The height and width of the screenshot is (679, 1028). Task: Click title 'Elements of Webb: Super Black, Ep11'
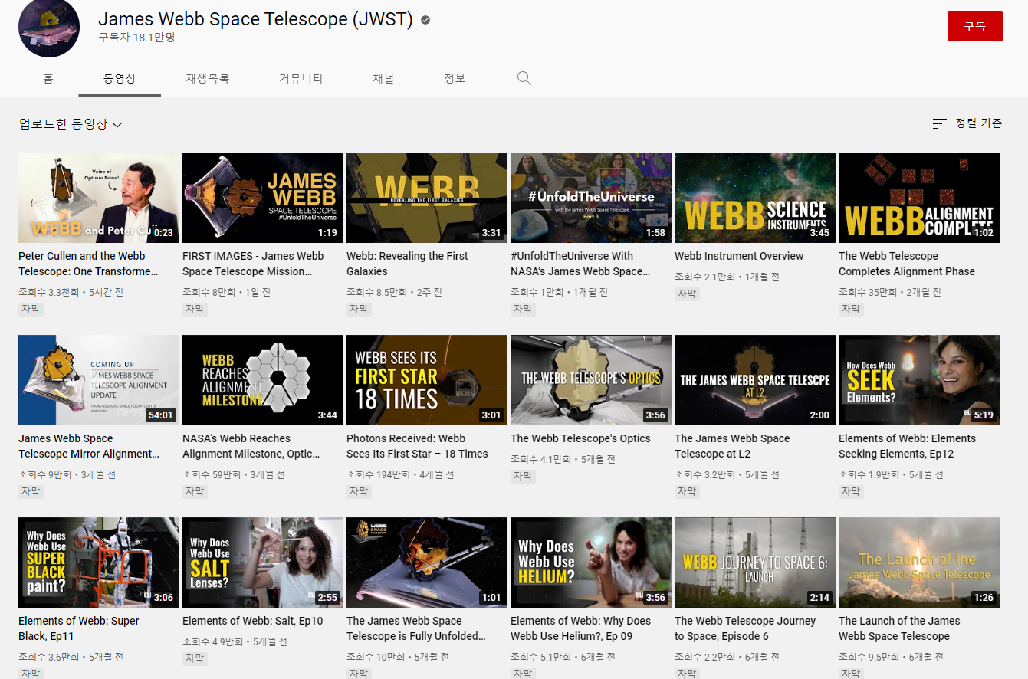(79, 628)
